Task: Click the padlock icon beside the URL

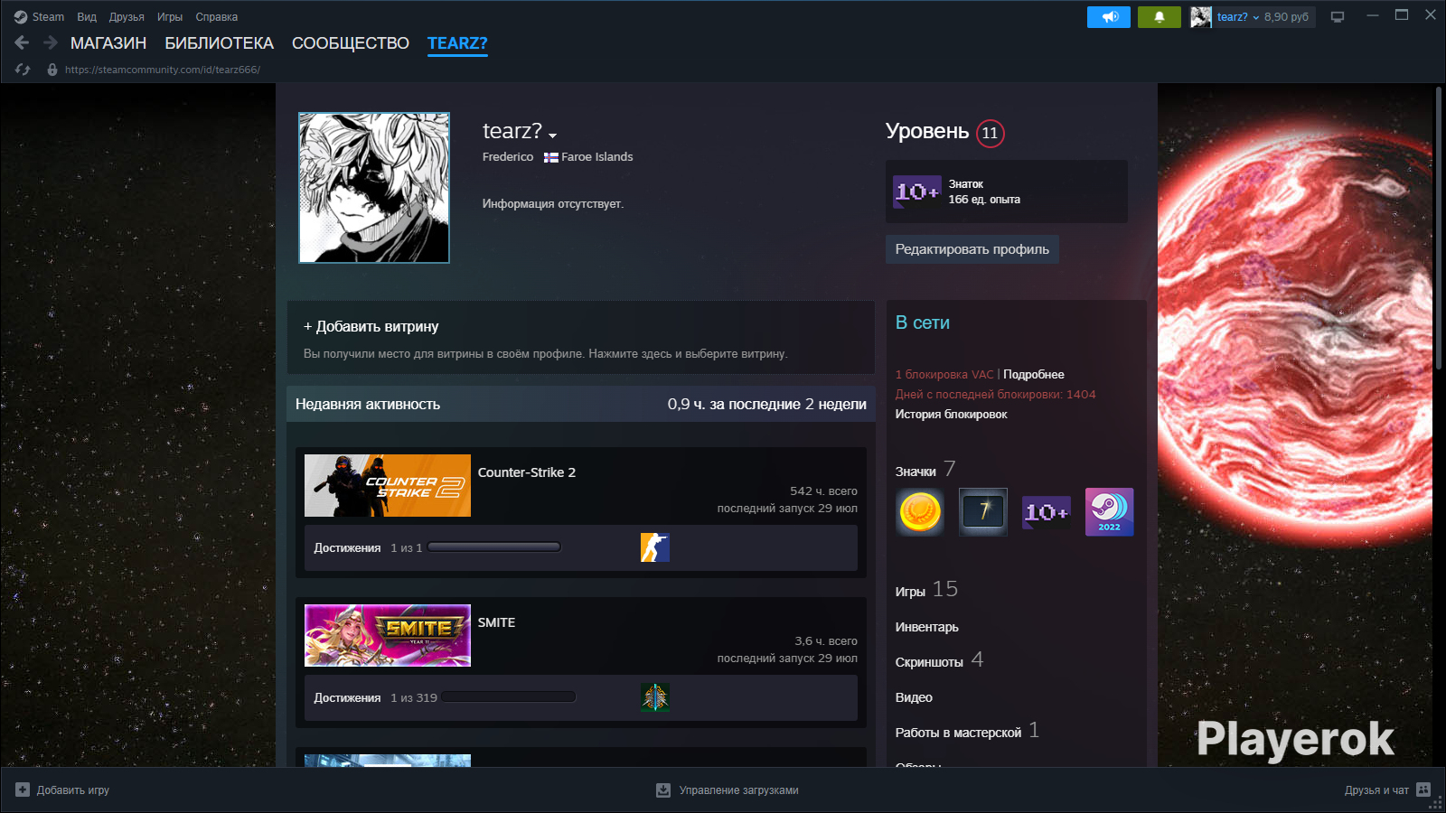Action: tap(52, 70)
